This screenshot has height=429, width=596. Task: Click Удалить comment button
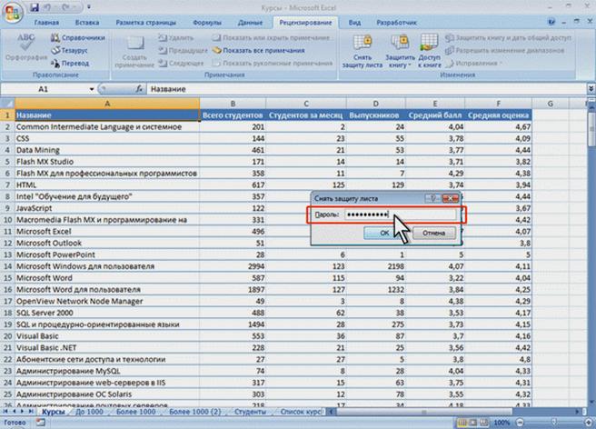click(176, 37)
